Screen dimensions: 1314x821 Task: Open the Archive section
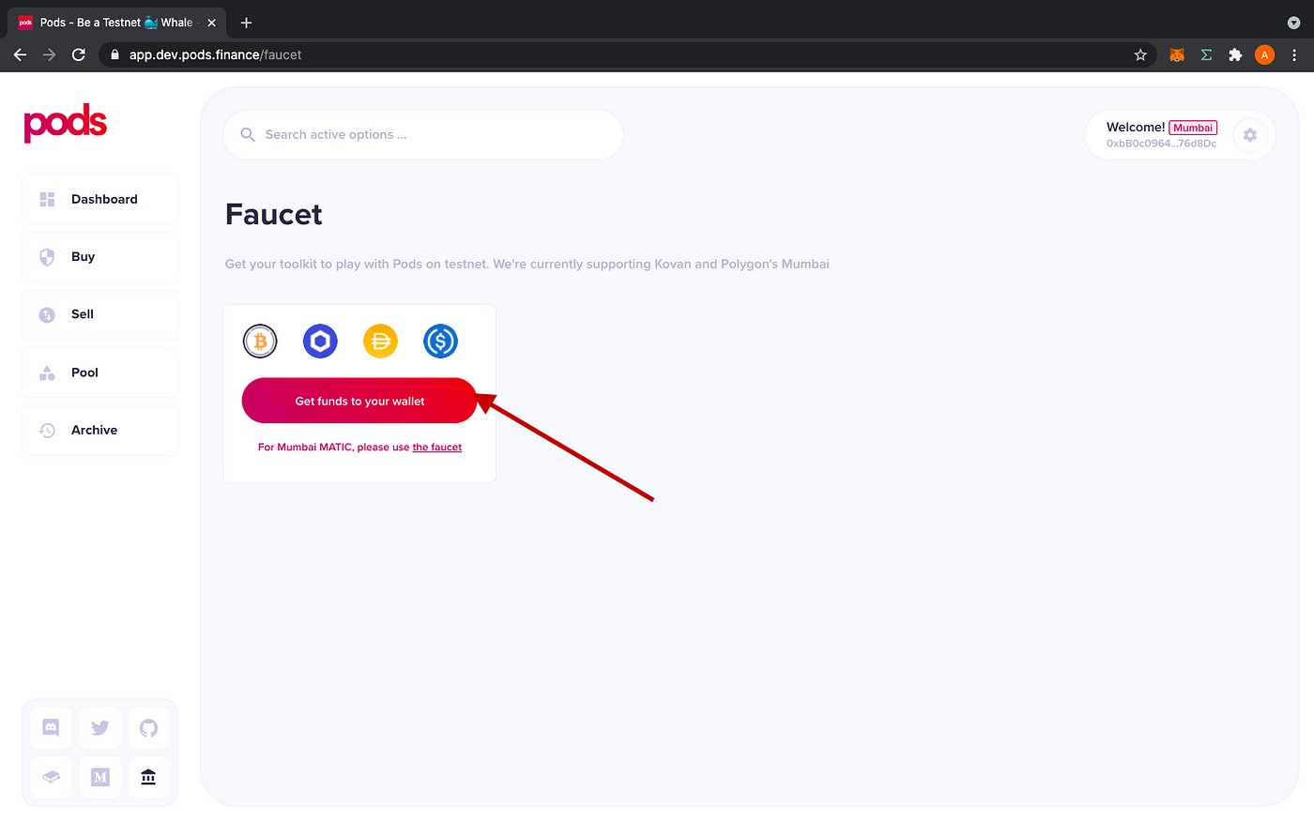[99, 430]
